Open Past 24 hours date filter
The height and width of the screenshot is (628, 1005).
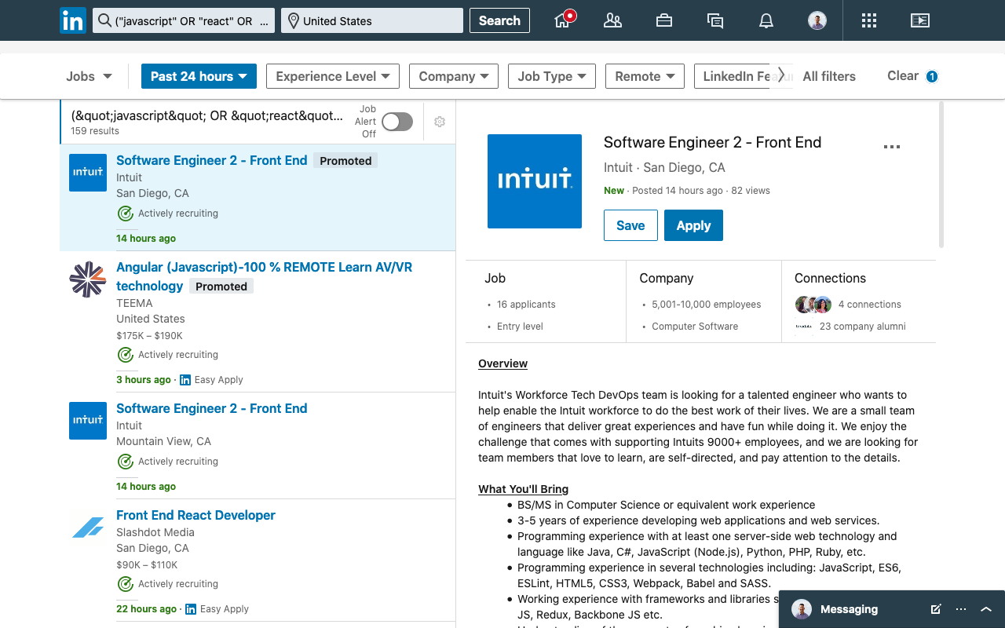coord(199,76)
